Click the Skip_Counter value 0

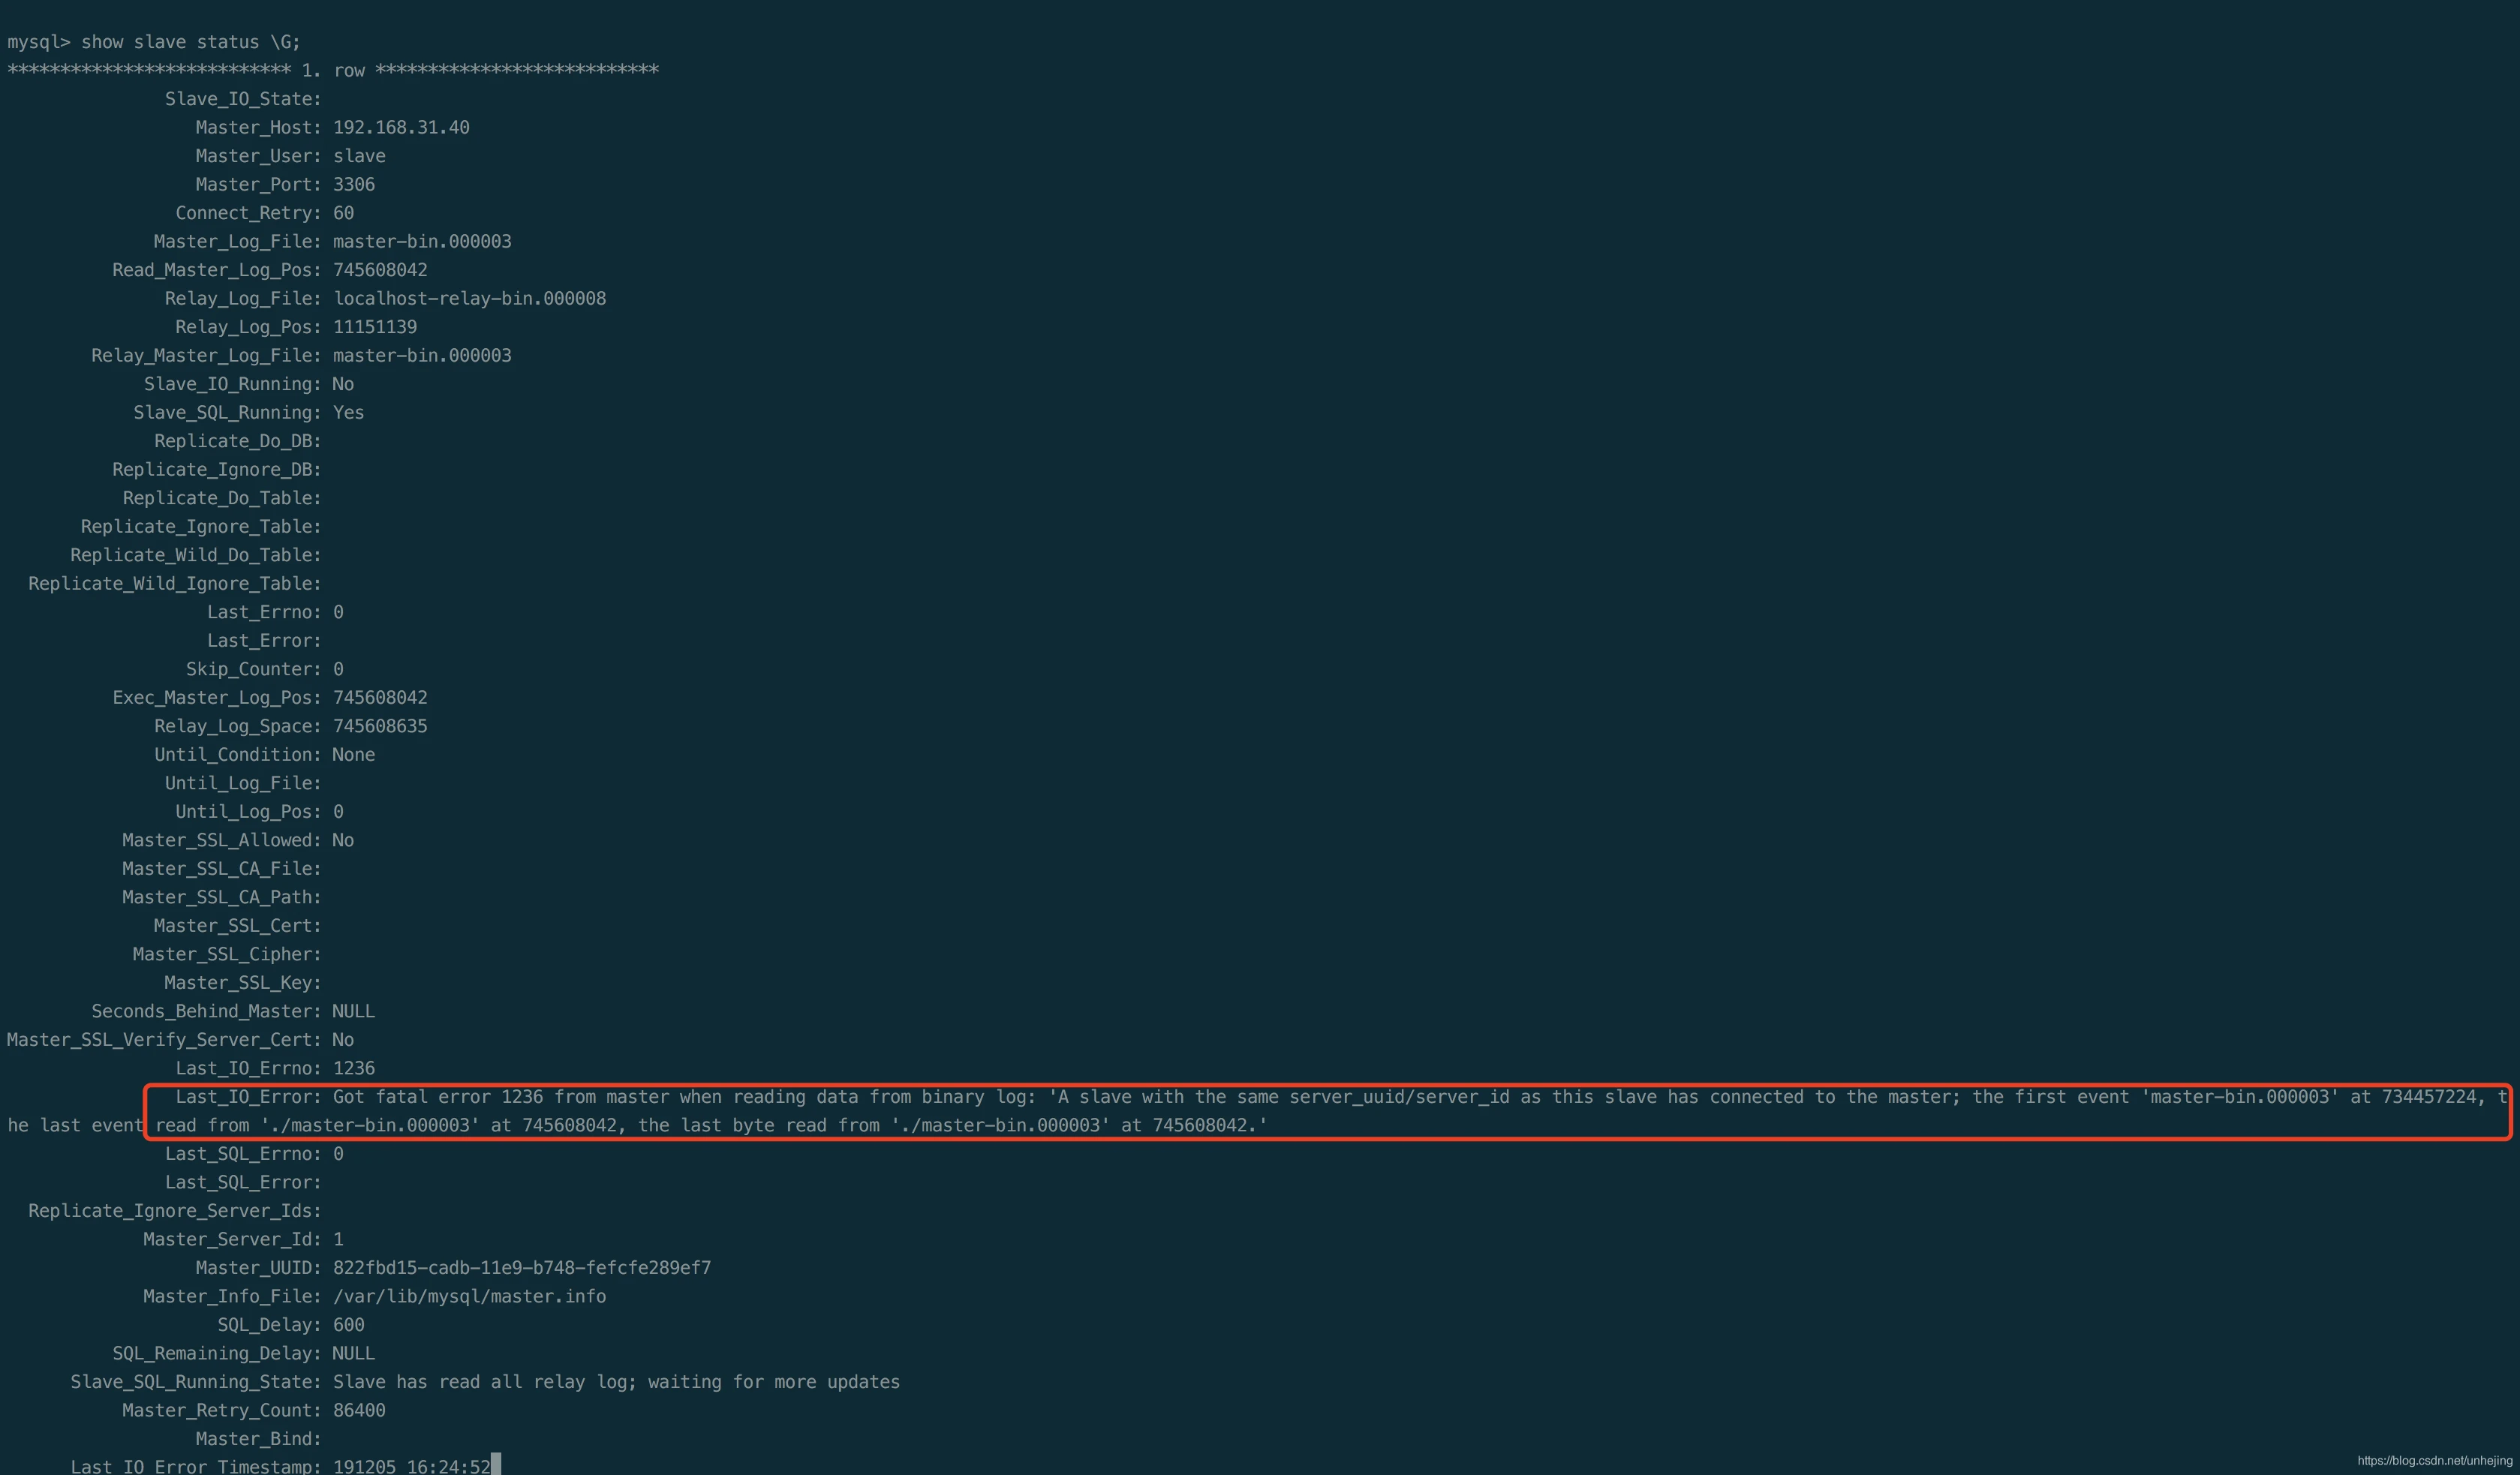(338, 669)
